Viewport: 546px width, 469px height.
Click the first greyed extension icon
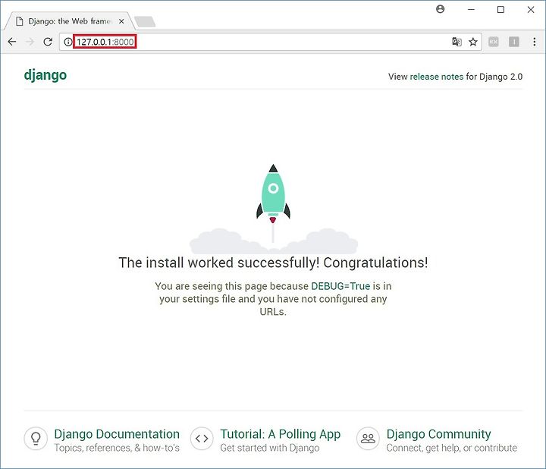(494, 42)
